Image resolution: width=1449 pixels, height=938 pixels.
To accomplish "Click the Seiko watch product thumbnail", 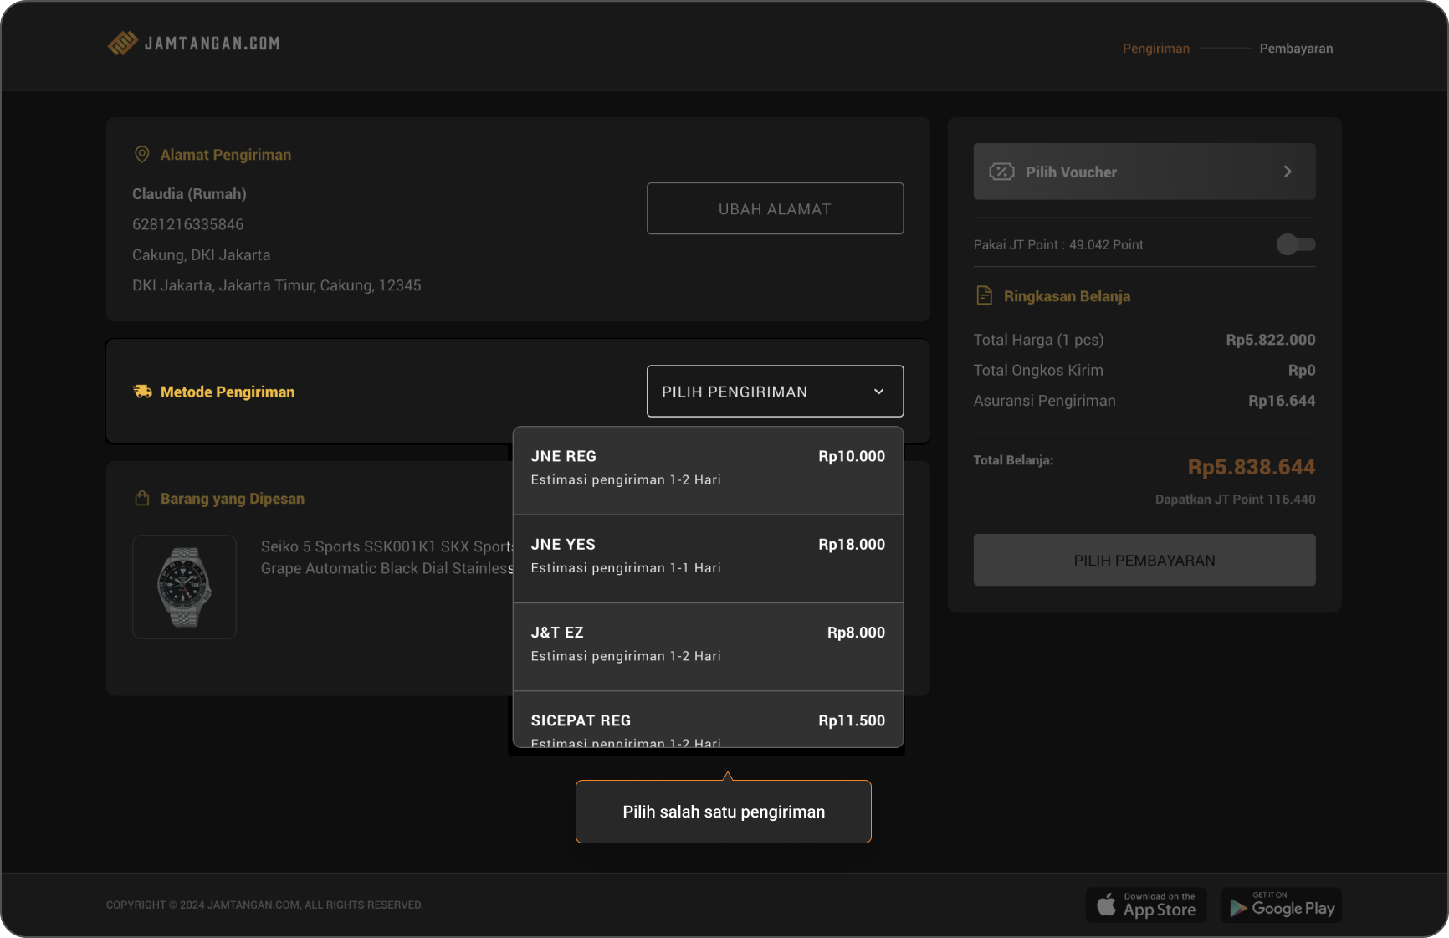I will tap(184, 587).
